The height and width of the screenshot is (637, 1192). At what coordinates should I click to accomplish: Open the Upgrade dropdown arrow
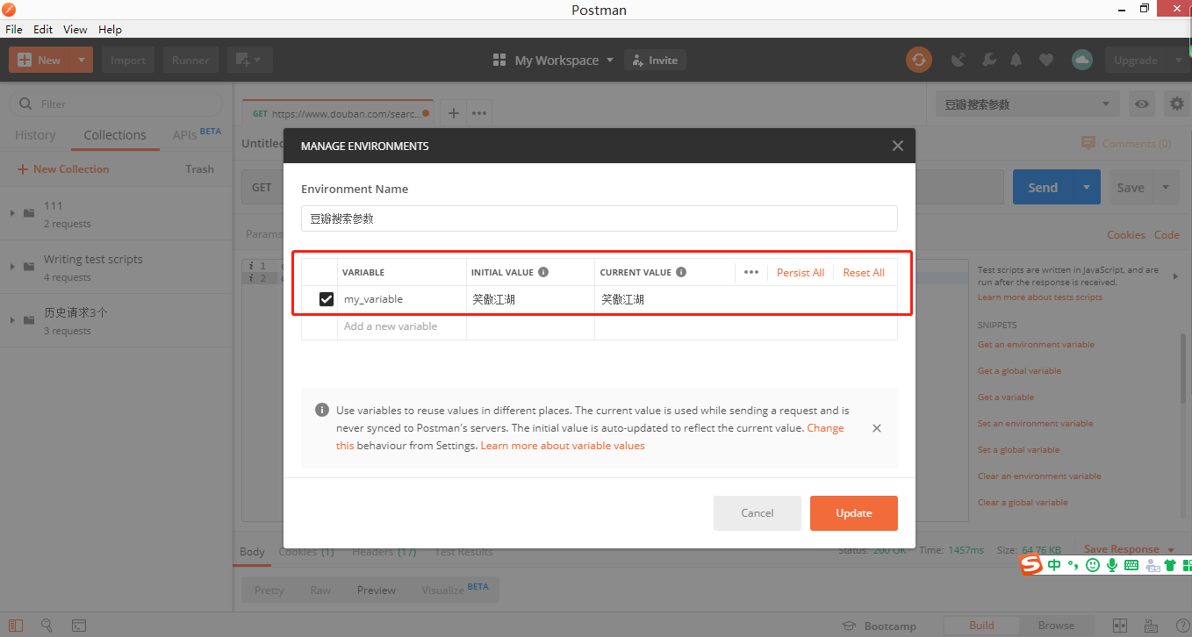click(x=1178, y=61)
